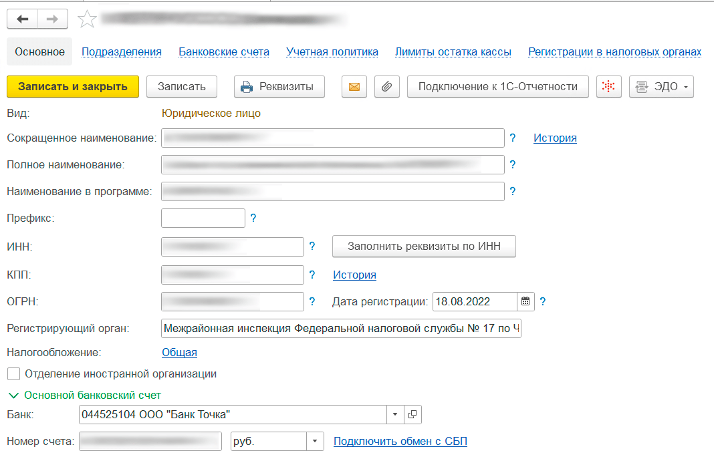The image size is (714, 461).
Task: Click the back navigation arrow
Action: point(22,19)
